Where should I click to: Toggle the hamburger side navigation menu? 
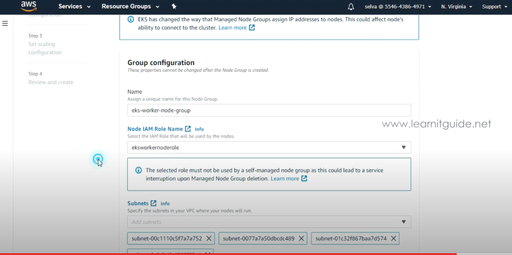pos(5,23)
